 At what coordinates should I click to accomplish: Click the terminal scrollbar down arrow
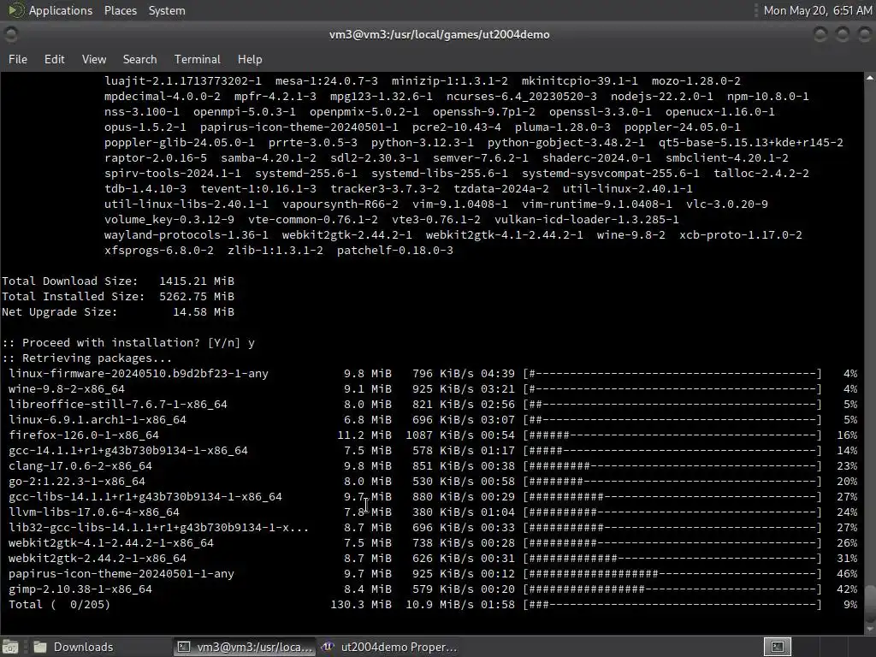[x=870, y=630]
